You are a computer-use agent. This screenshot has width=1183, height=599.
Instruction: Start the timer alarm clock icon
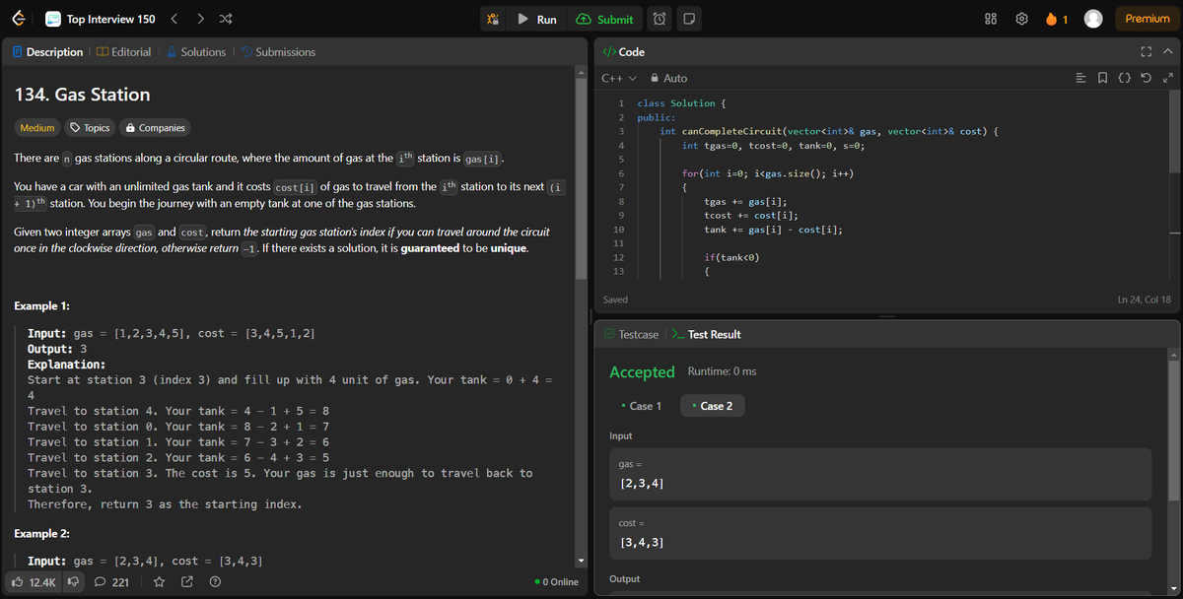point(660,19)
